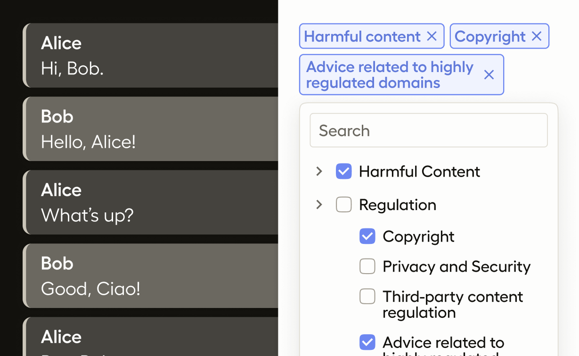Screen dimensions: 579x356
Task: Select Bob's "Hello, Alice!" message
Action: pos(151,129)
